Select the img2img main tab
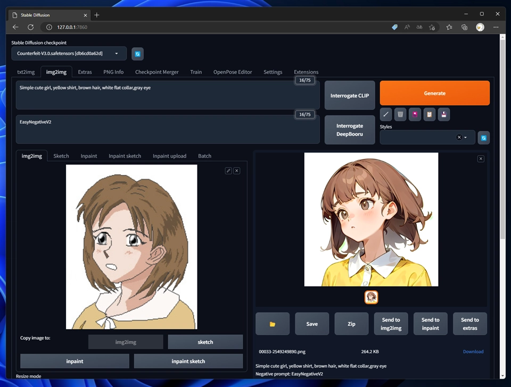 click(56, 72)
